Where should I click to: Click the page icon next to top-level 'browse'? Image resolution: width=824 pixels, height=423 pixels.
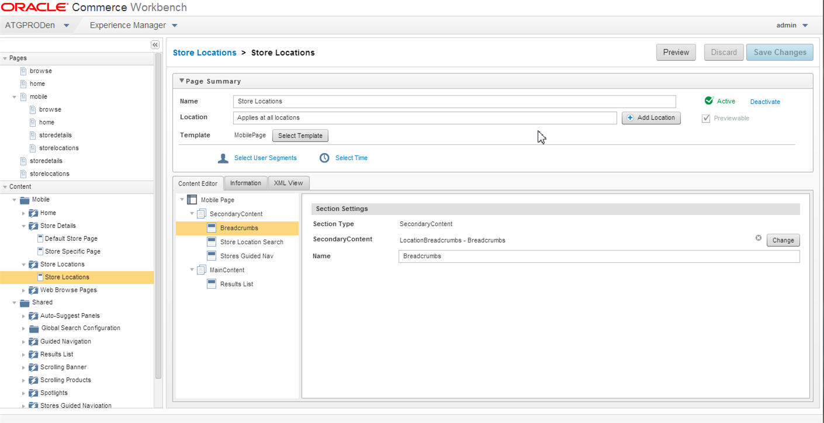tap(23, 71)
